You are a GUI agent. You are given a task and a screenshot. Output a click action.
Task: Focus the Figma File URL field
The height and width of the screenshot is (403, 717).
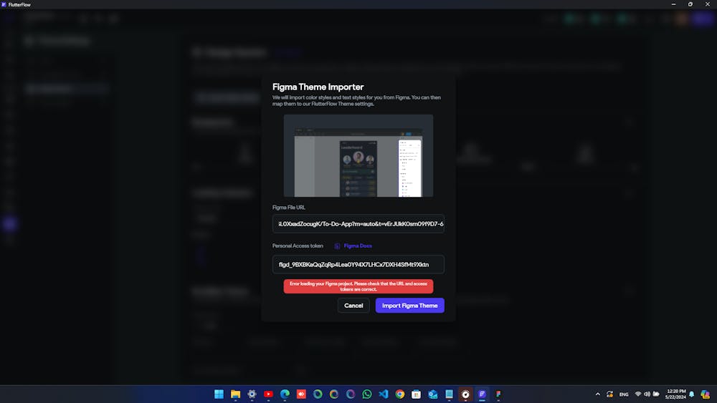(x=358, y=223)
